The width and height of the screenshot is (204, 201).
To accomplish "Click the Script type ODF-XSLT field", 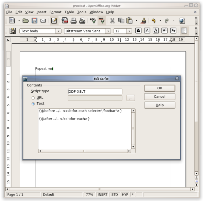I will point(95,92).
